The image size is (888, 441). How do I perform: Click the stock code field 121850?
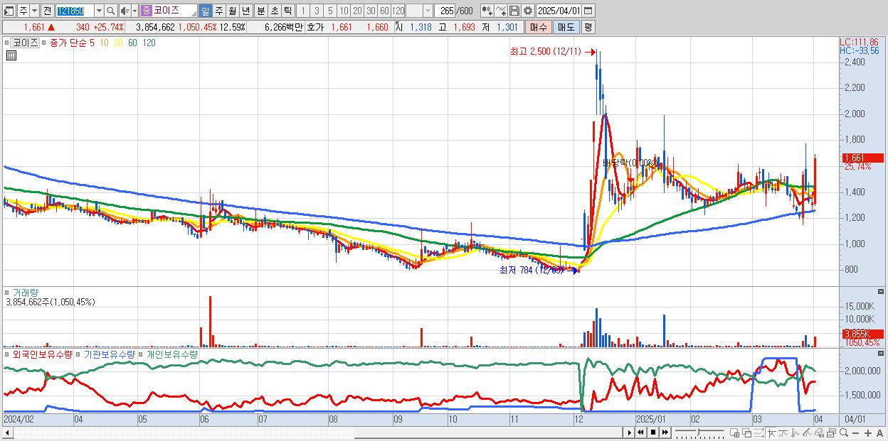(74, 11)
